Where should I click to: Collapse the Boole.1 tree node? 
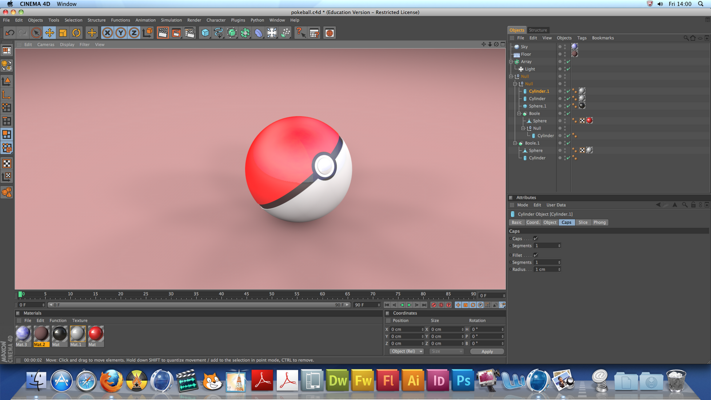click(515, 143)
